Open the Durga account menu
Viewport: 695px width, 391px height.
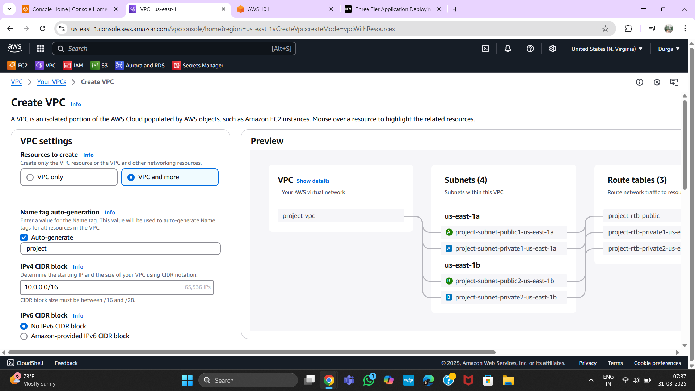click(669, 49)
